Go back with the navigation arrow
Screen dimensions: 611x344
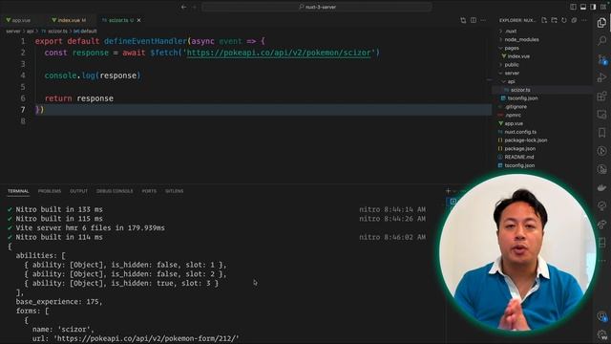tap(183, 7)
